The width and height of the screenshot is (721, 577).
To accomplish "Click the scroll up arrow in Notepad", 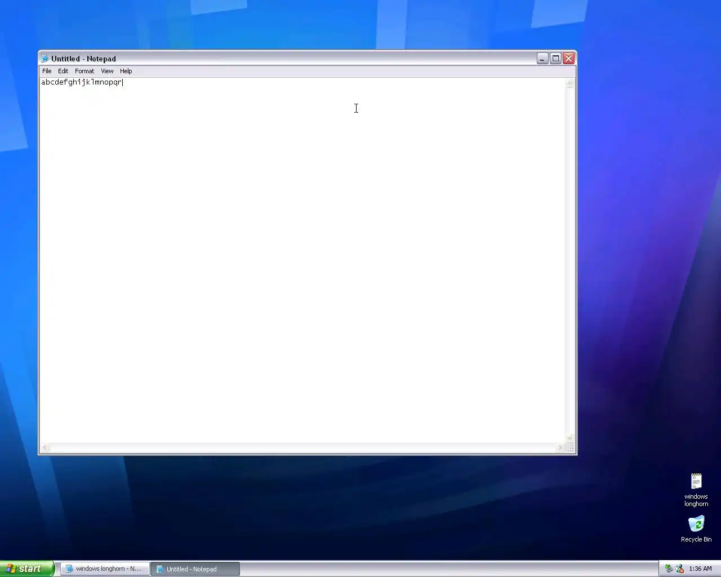I will (x=569, y=83).
